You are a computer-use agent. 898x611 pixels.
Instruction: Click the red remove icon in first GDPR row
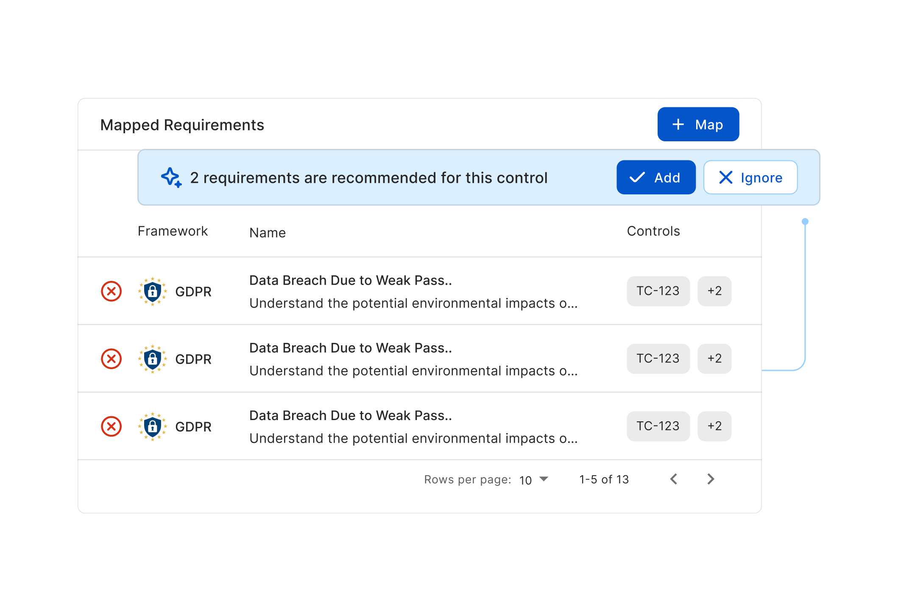(x=112, y=291)
